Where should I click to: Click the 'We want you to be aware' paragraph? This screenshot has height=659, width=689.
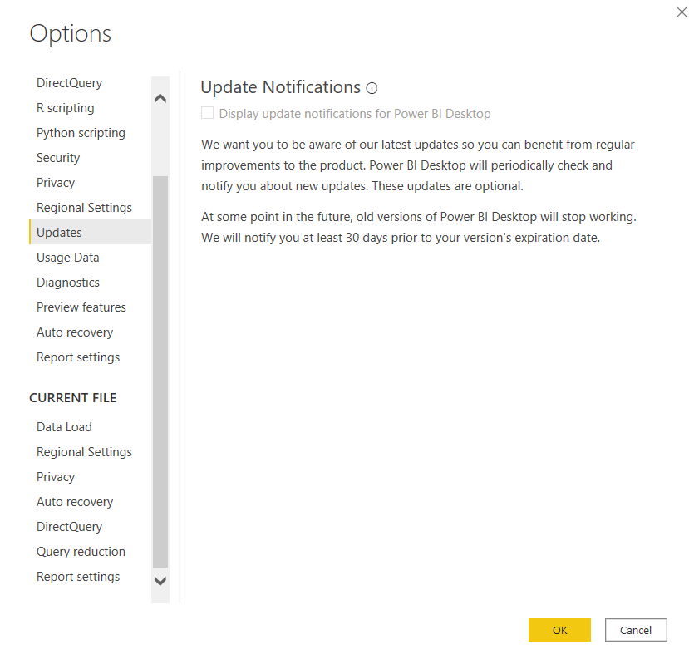[418, 165]
